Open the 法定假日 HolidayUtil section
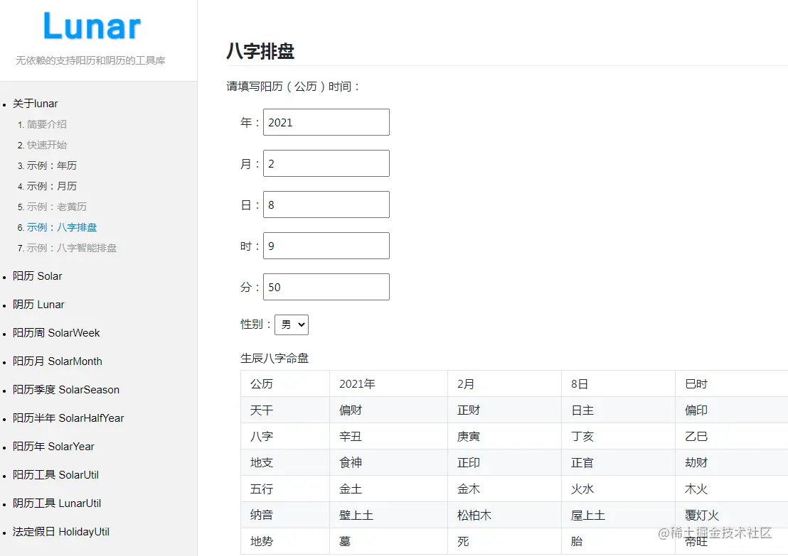Screen dimensions: 788x556 [61, 531]
